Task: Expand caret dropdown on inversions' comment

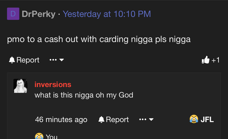Action: [x=151, y=120]
